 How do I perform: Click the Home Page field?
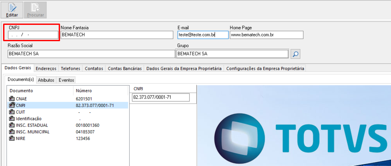(x=267, y=35)
